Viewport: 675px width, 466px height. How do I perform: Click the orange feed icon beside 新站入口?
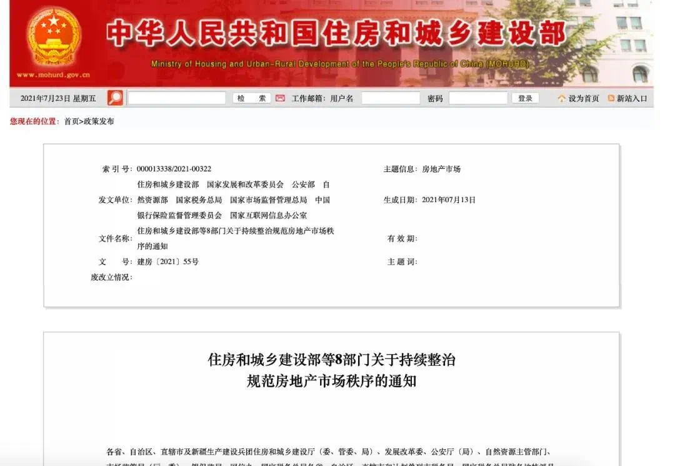(611, 98)
